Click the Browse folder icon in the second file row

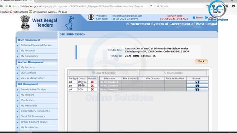[x=197, y=86]
